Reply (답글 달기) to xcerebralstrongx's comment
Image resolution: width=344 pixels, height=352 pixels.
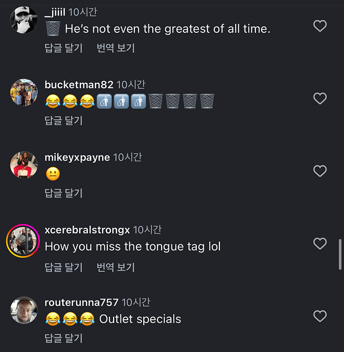click(x=64, y=267)
